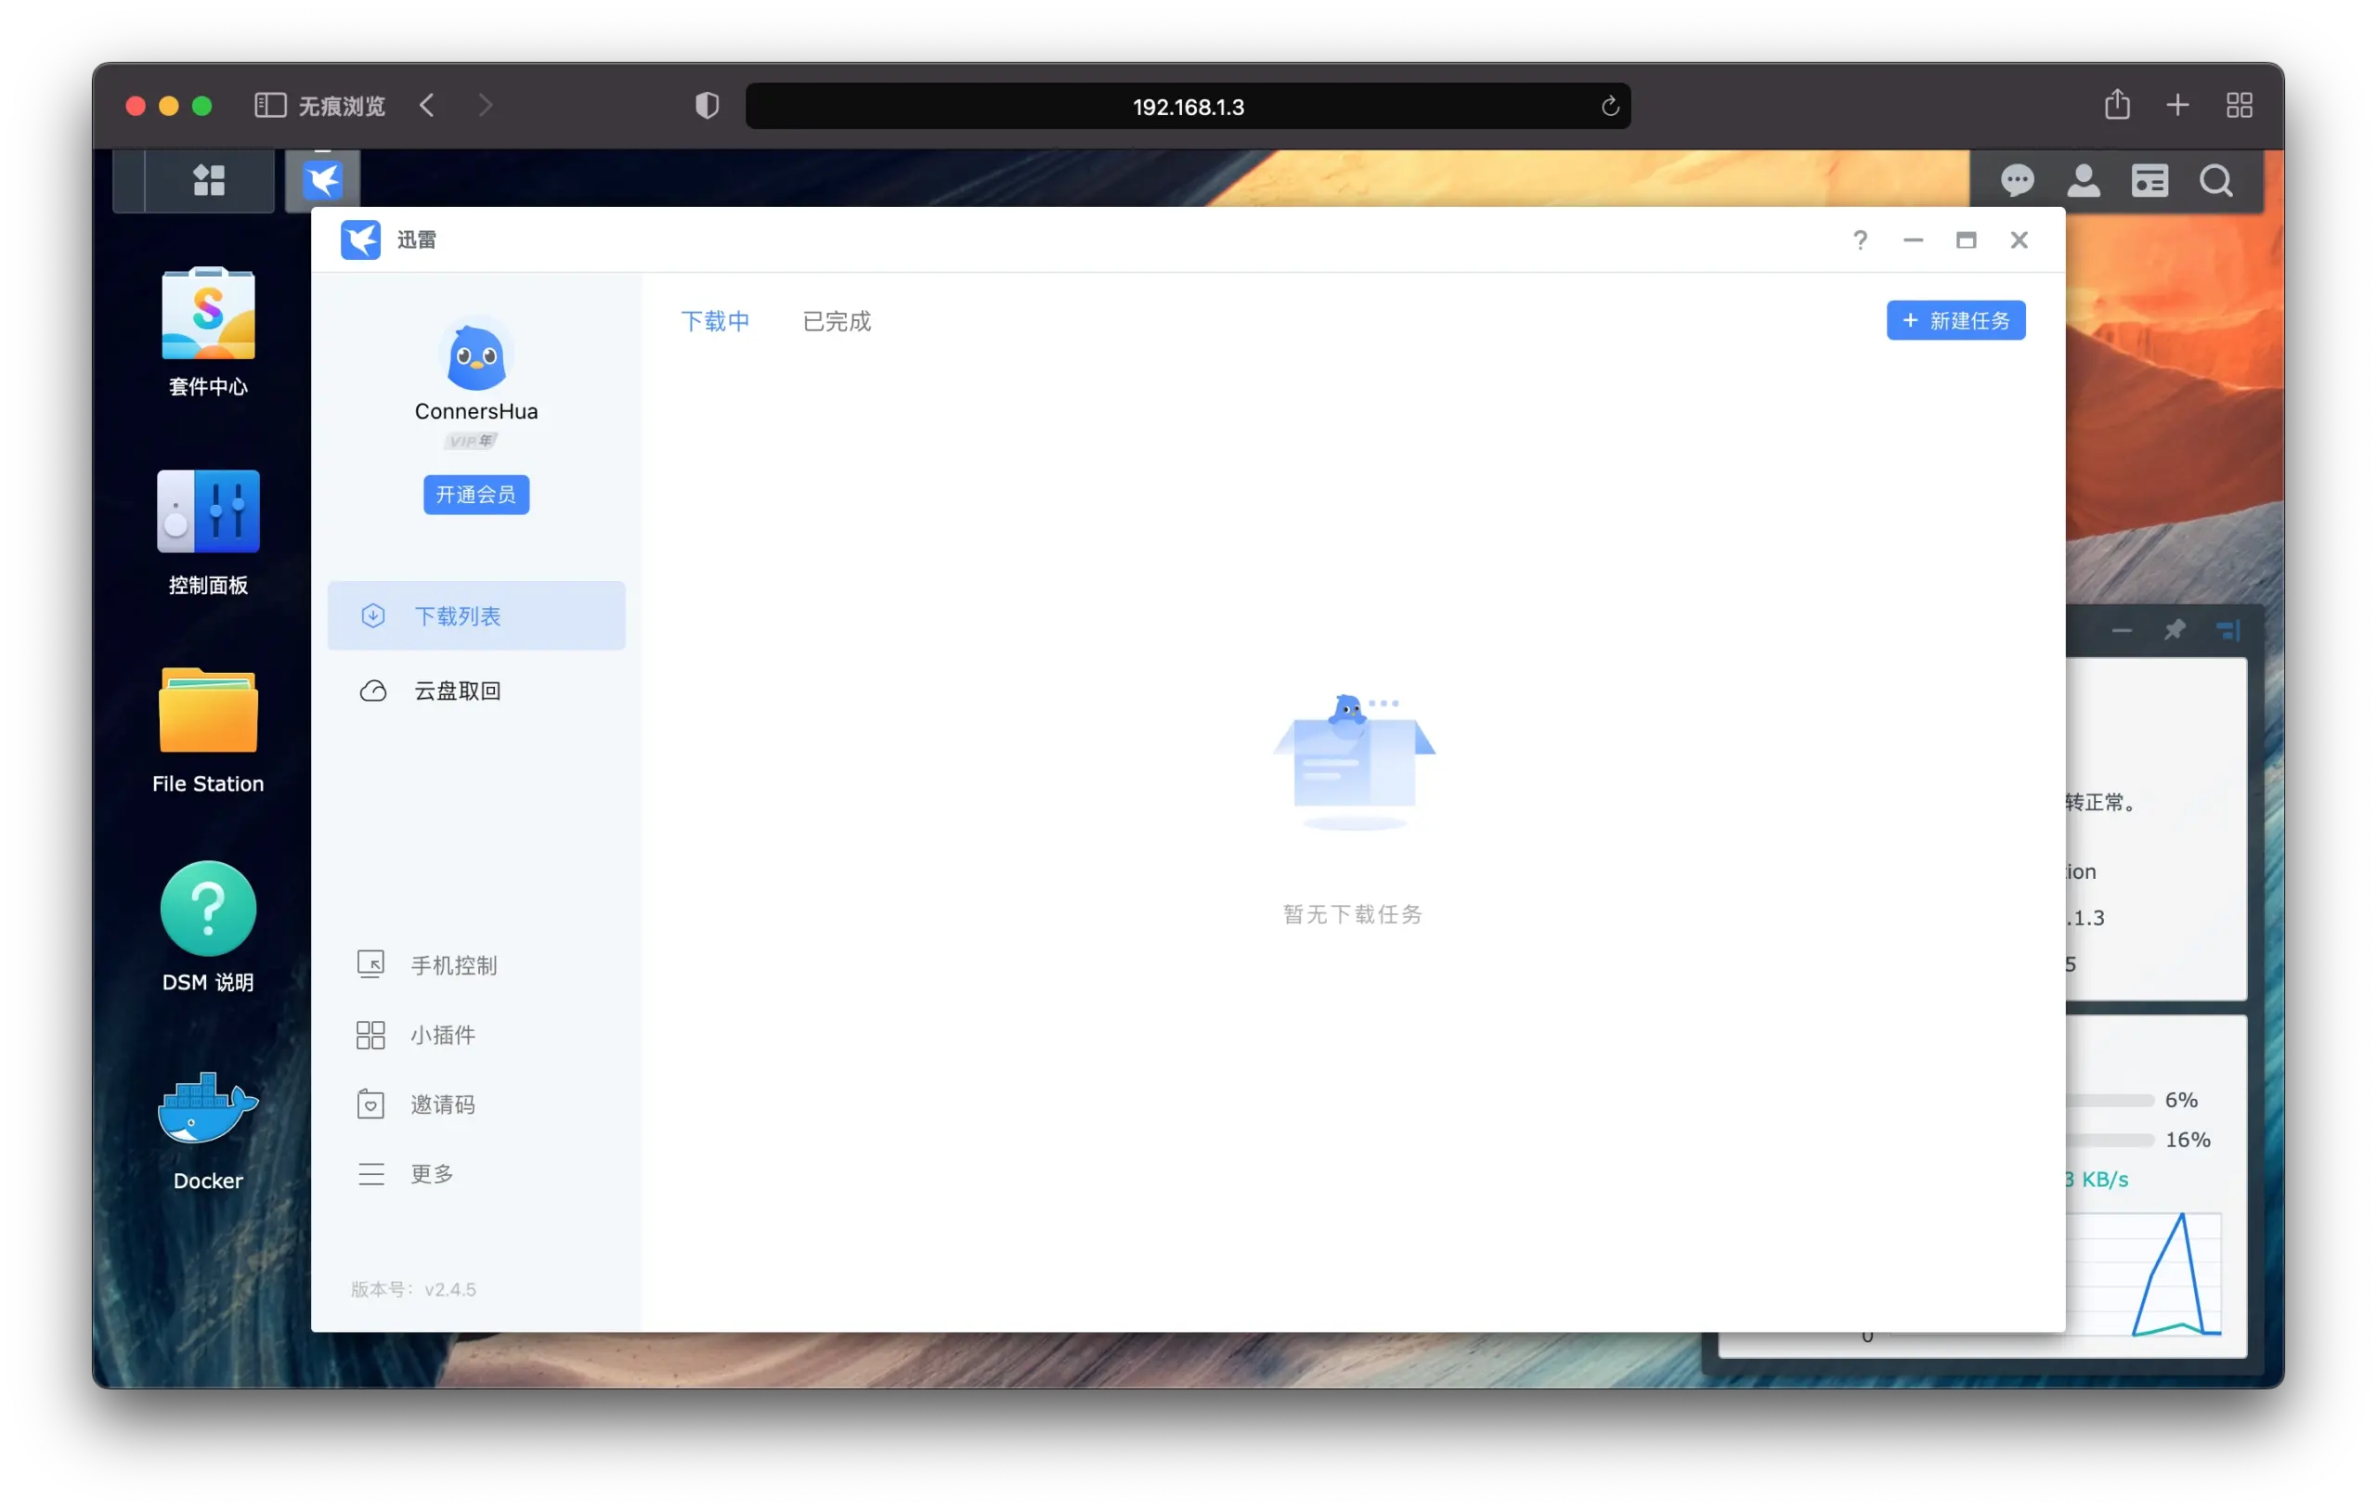The height and width of the screenshot is (1511, 2377).
Task: Open the notifications chat bubble icon
Action: [x=2017, y=181]
